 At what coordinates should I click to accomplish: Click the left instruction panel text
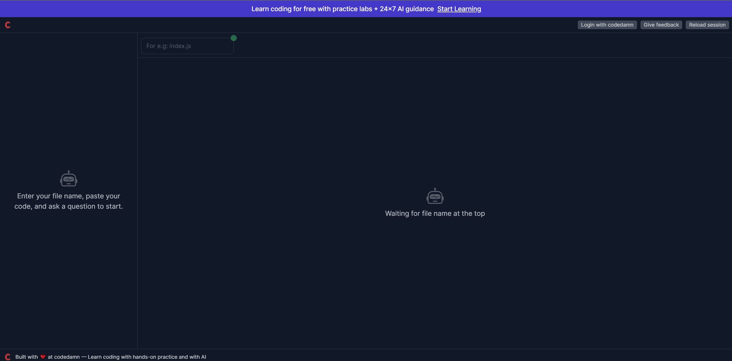68,201
